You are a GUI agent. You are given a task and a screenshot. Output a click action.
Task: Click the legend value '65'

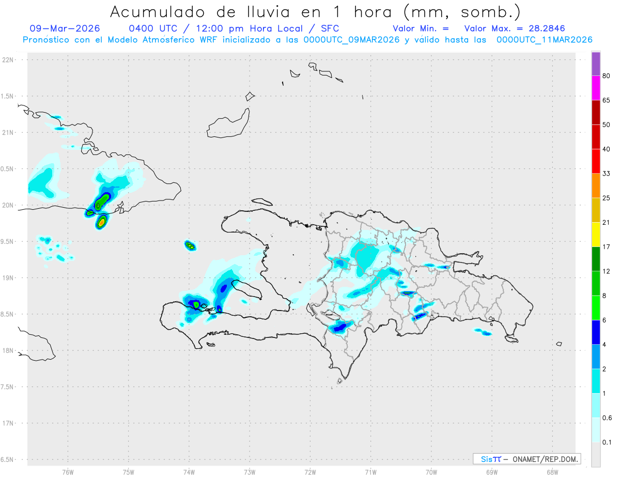(607, 100)
